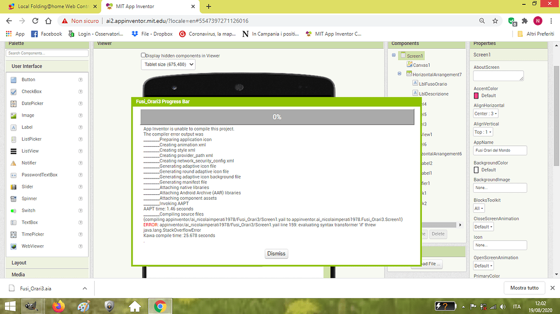Expand the Media palette section

pyautogui.click(x=47, y=274)
